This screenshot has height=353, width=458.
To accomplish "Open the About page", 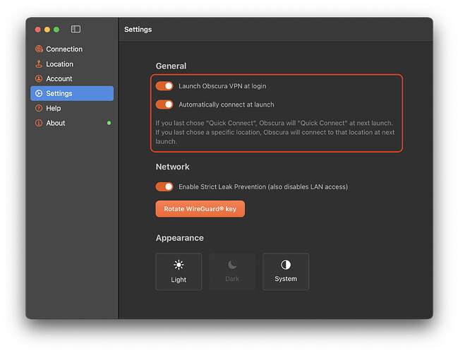I will click(72, 123).
